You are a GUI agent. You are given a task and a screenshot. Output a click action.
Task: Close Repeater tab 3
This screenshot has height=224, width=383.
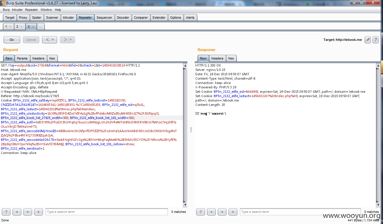click(x=33, y=27)
